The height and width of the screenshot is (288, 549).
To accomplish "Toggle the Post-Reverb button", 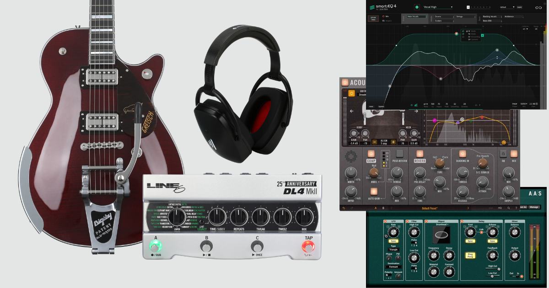I will pos(400,154).
